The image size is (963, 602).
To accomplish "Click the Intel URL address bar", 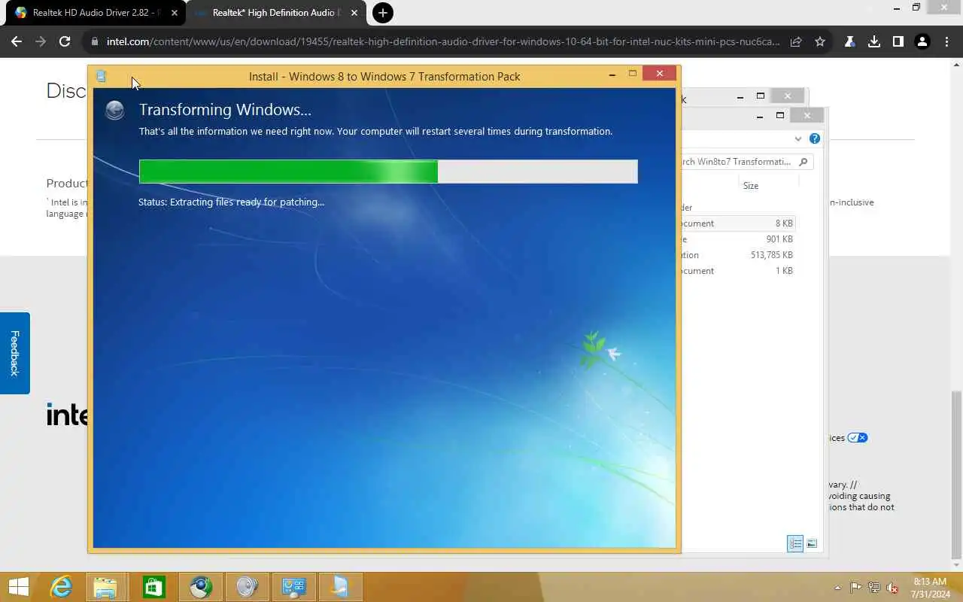I will pyautogui.click(x=442, y=42).
